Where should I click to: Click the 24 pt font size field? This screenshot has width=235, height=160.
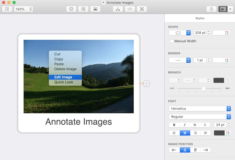click(220, 125)
